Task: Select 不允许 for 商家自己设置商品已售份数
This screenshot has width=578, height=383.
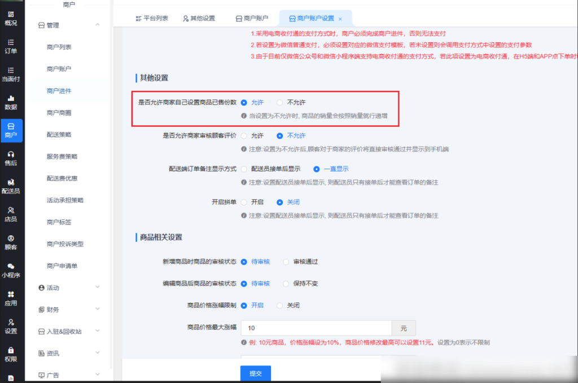Action: 280,103
